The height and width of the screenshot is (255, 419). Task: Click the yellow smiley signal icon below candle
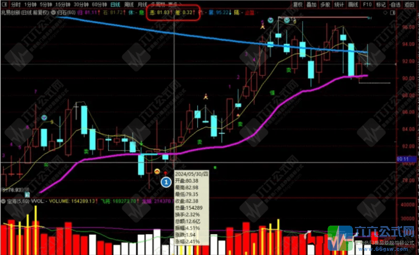coord(157,171)
